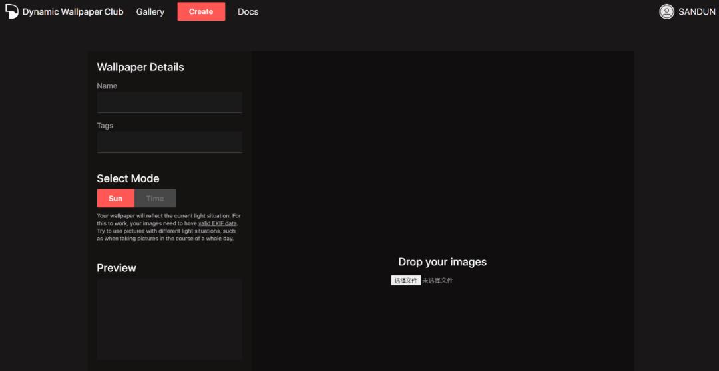Focus the Tags input field

(170, 142)
